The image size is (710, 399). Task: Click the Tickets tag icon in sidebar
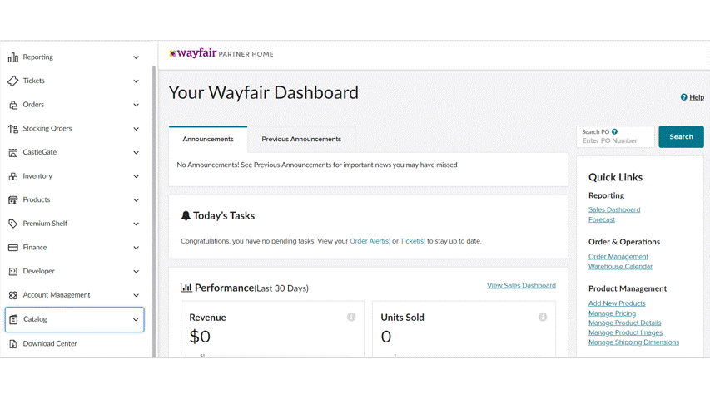coord(13,81)
